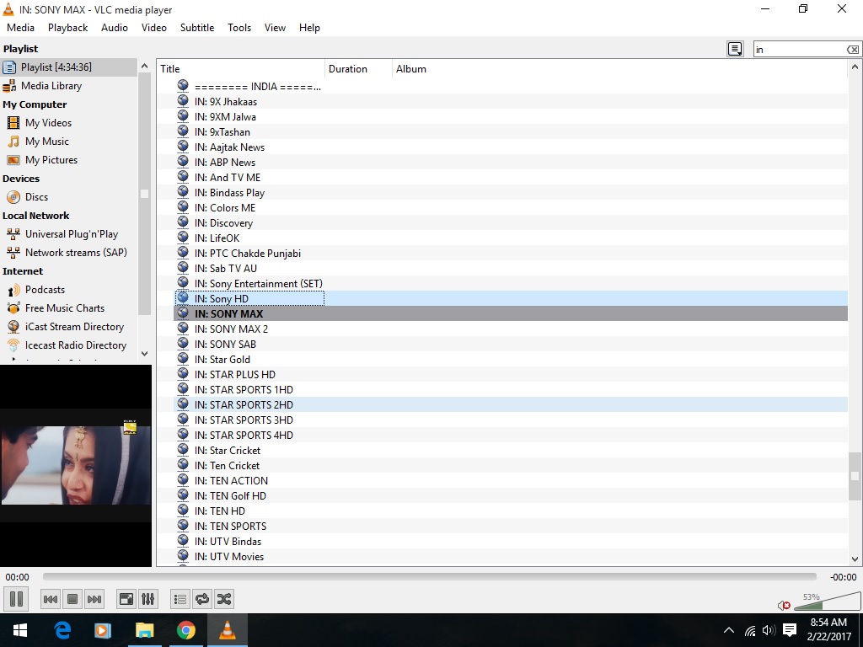
Task: Pause playback with the pause button
Action: (17, 599)
